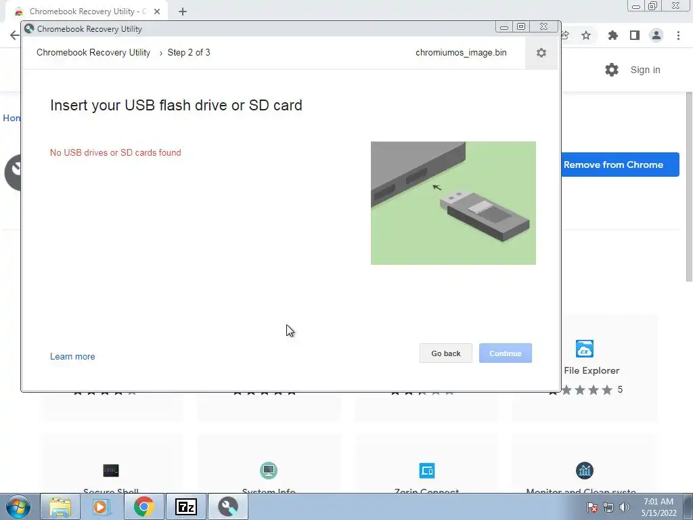The image size is (693, 520).
Task: Open Chrome profile avatar
Action: tap(656, 35)
